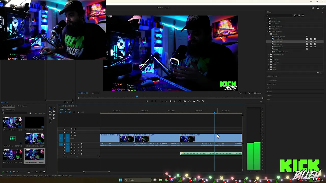Viewport: 326px width, 183px height.
Task: Expand Audio Effects folder
Action: (x=267, y=24)
